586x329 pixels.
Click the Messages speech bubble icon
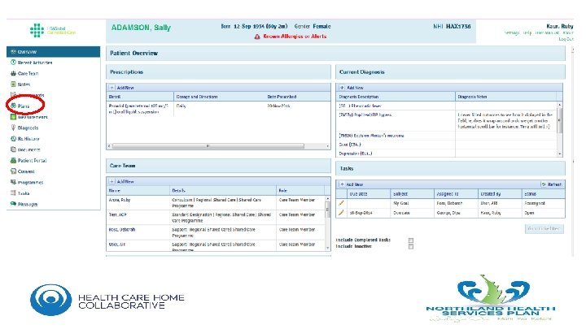click(x=14, y=204)
